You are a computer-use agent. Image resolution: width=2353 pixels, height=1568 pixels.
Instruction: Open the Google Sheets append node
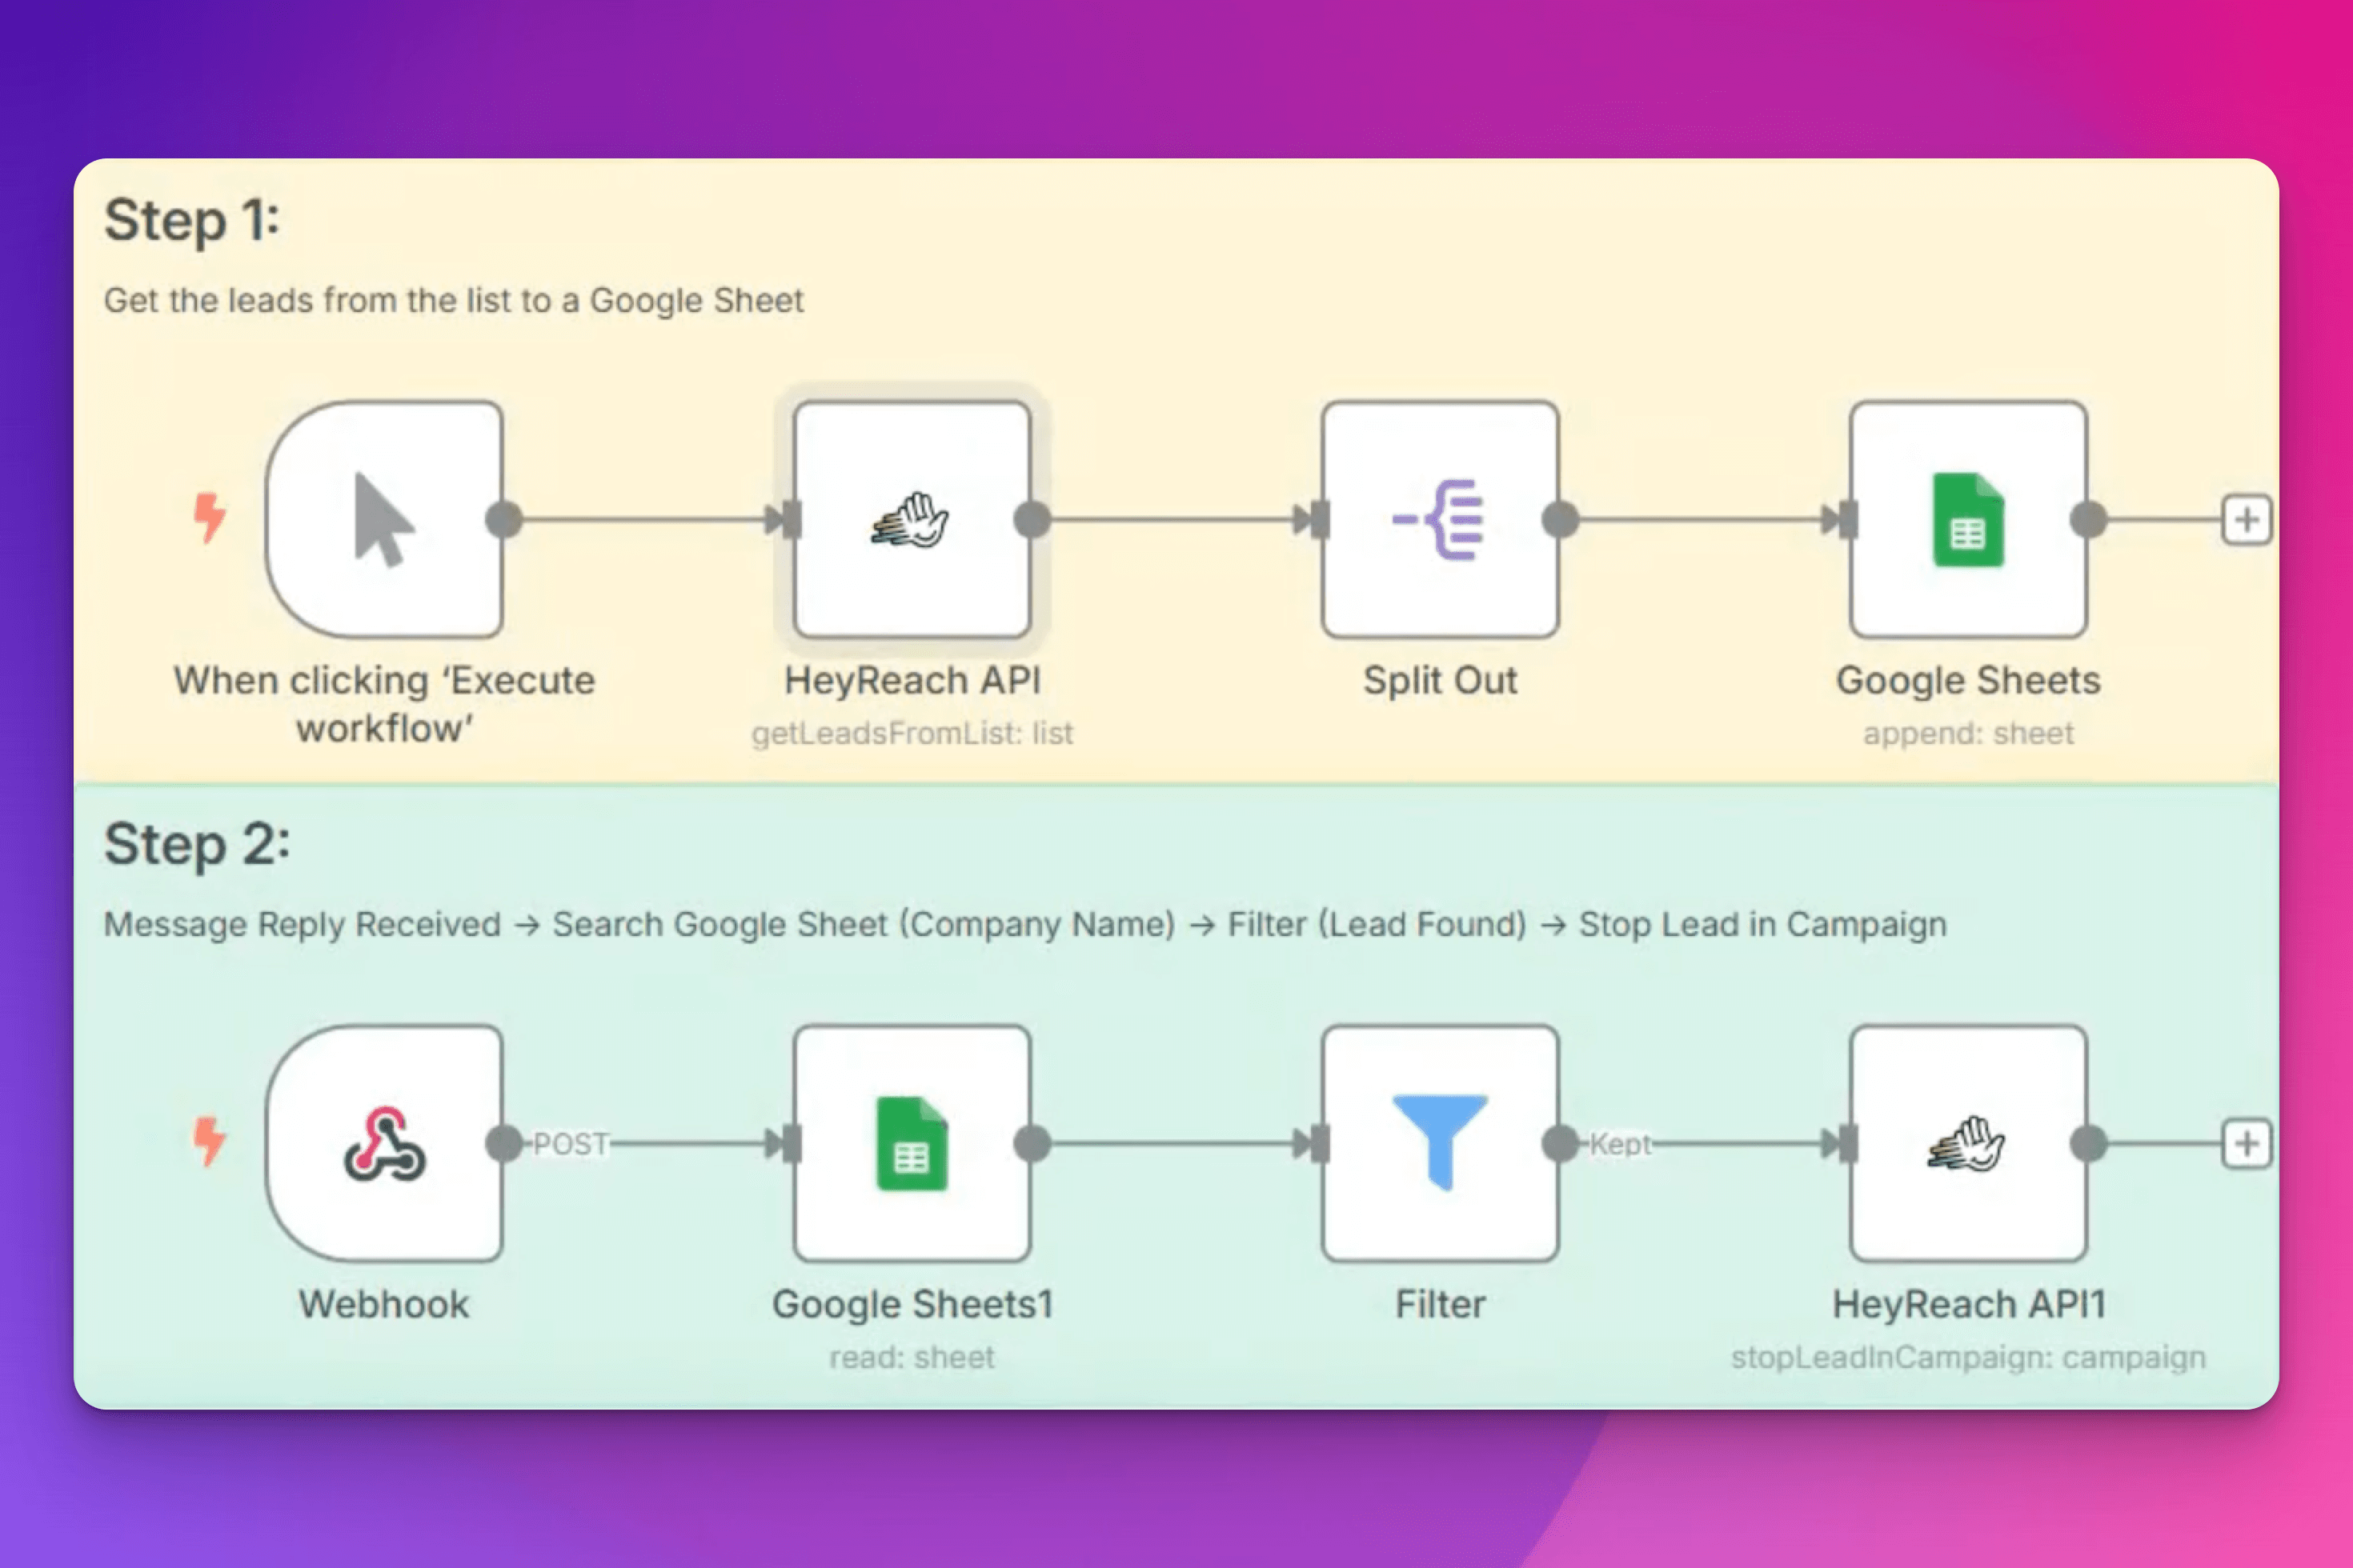point(1968,520)
